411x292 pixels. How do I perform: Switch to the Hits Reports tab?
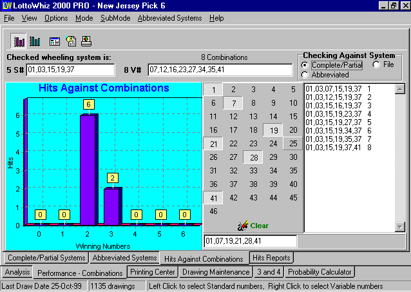click(x=271, y=258)
